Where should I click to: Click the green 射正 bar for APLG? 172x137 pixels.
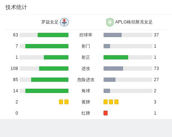pos(116,57)
